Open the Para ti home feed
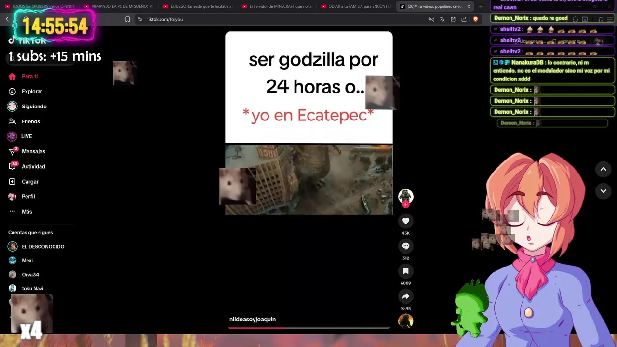 tap(23, 76)
